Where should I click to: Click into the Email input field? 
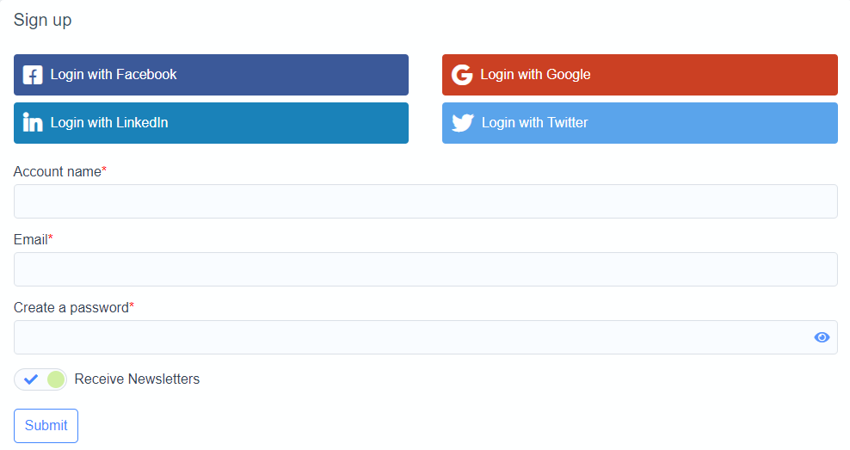[x=425, y=269]
